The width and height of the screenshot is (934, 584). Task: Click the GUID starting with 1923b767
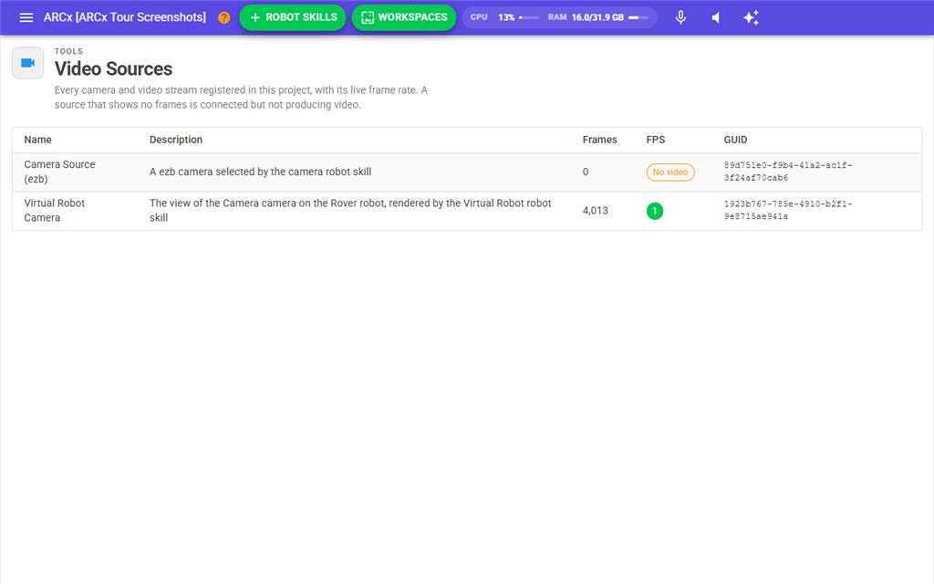787,211
